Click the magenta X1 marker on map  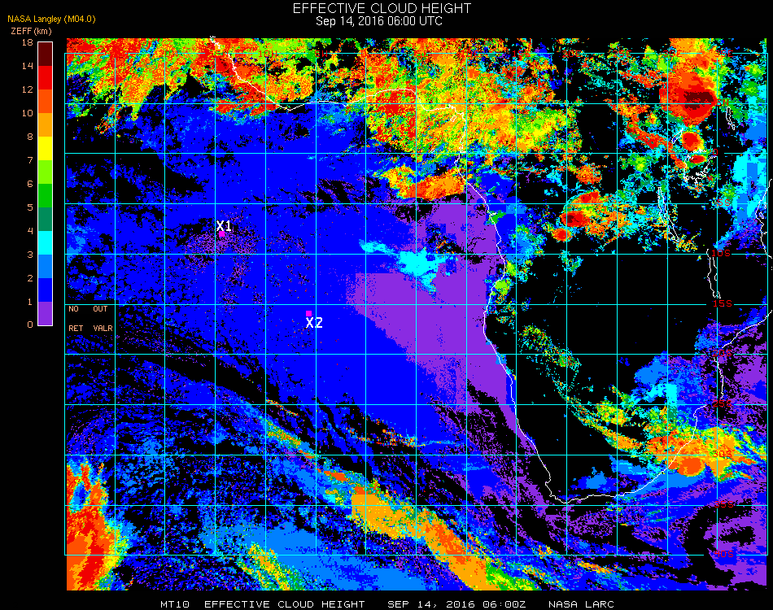(x=222, y=234)
